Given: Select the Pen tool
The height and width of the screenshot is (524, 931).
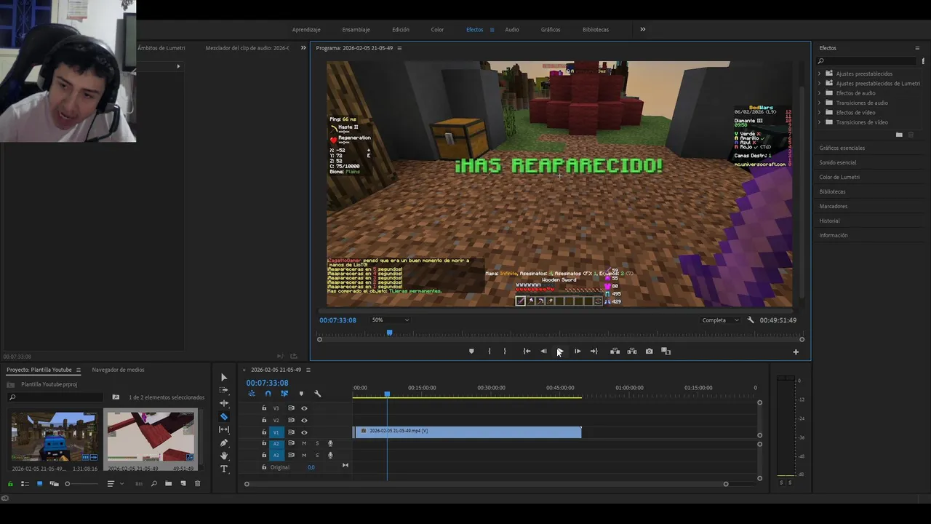Looking at the screenshot, I should (x=223, y=442).
